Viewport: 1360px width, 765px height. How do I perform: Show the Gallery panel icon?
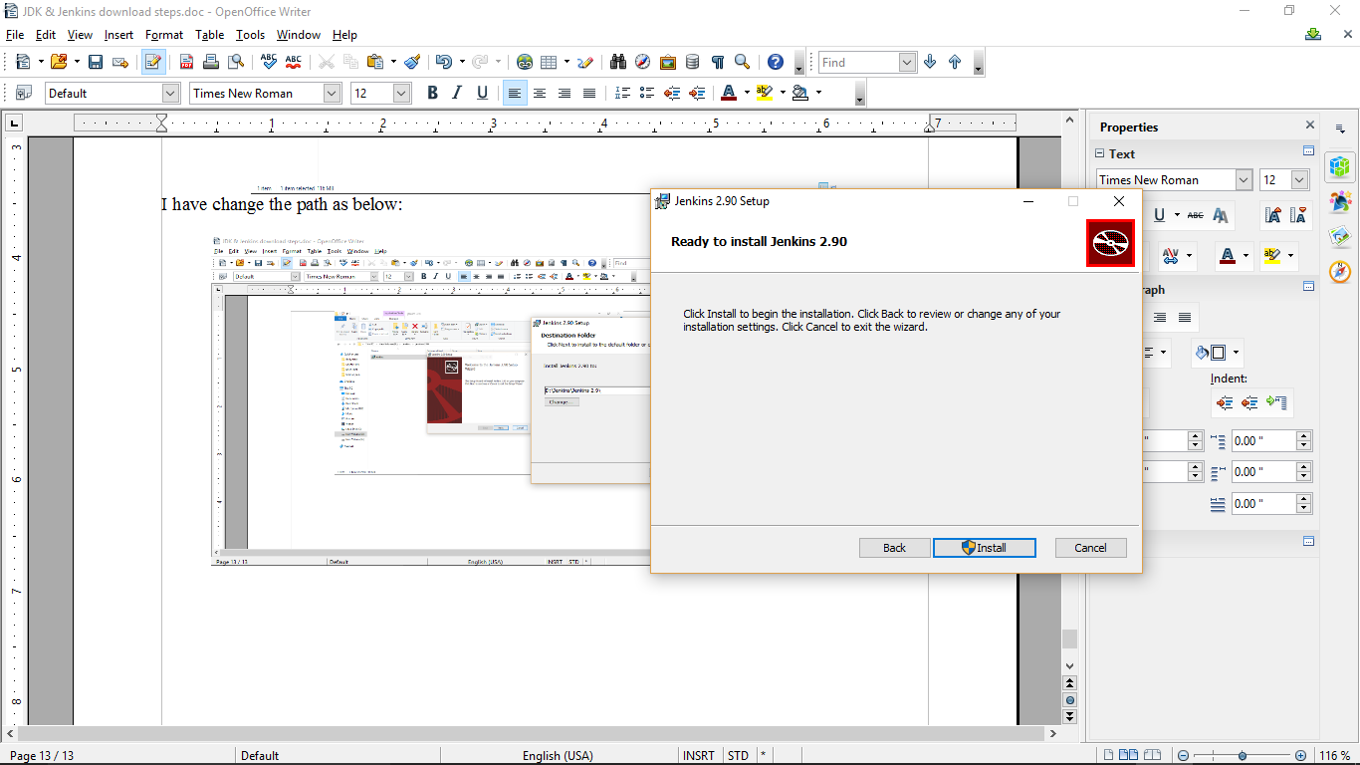tap(667, 62)
